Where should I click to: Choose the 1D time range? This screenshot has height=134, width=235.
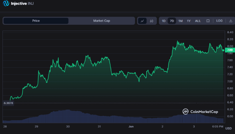coord(164,21)
